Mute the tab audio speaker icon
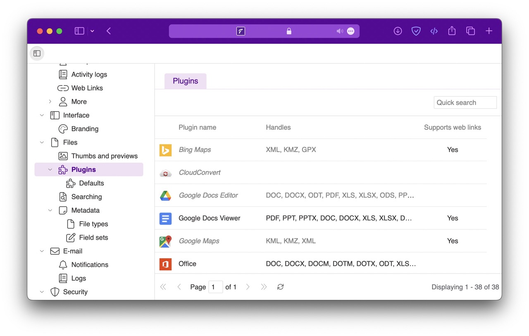Image resolution: width=529 pixels, height=336 pixels. pos(339,31)
